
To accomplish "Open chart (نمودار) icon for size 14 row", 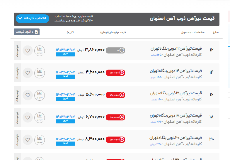I will (40, 73).
